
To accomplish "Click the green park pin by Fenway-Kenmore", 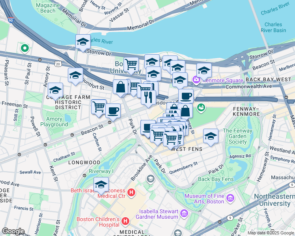I will click(x=201, y=108).
